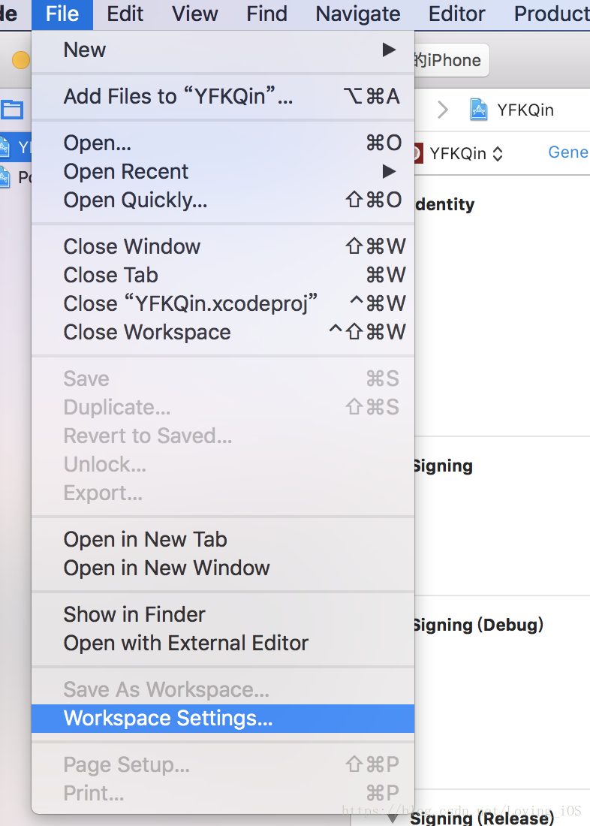Choose Show in Finder
The width and height of the screenshot is (590, 826).
pyautogui.click(x=223, y=615)
